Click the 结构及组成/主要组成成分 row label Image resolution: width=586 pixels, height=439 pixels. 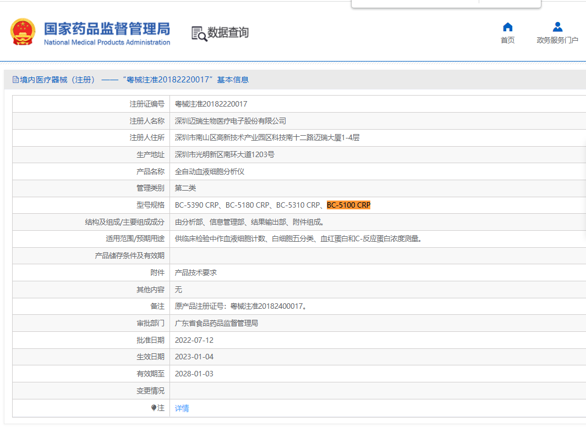click(125, 222)
